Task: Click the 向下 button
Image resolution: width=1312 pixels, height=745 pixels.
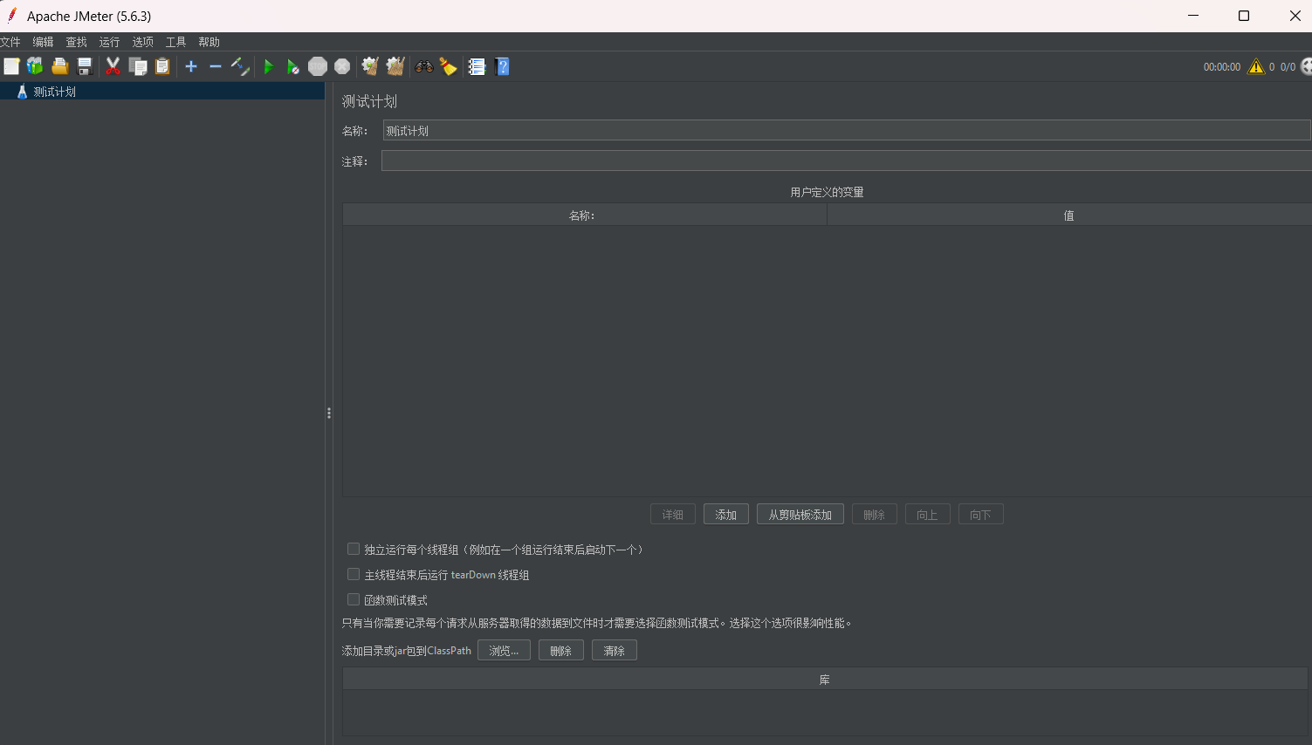Action: (981, 515)
